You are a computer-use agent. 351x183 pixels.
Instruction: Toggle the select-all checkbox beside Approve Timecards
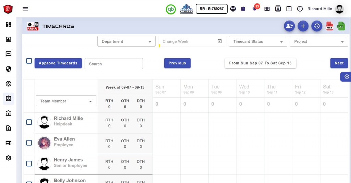coord(29,61)
